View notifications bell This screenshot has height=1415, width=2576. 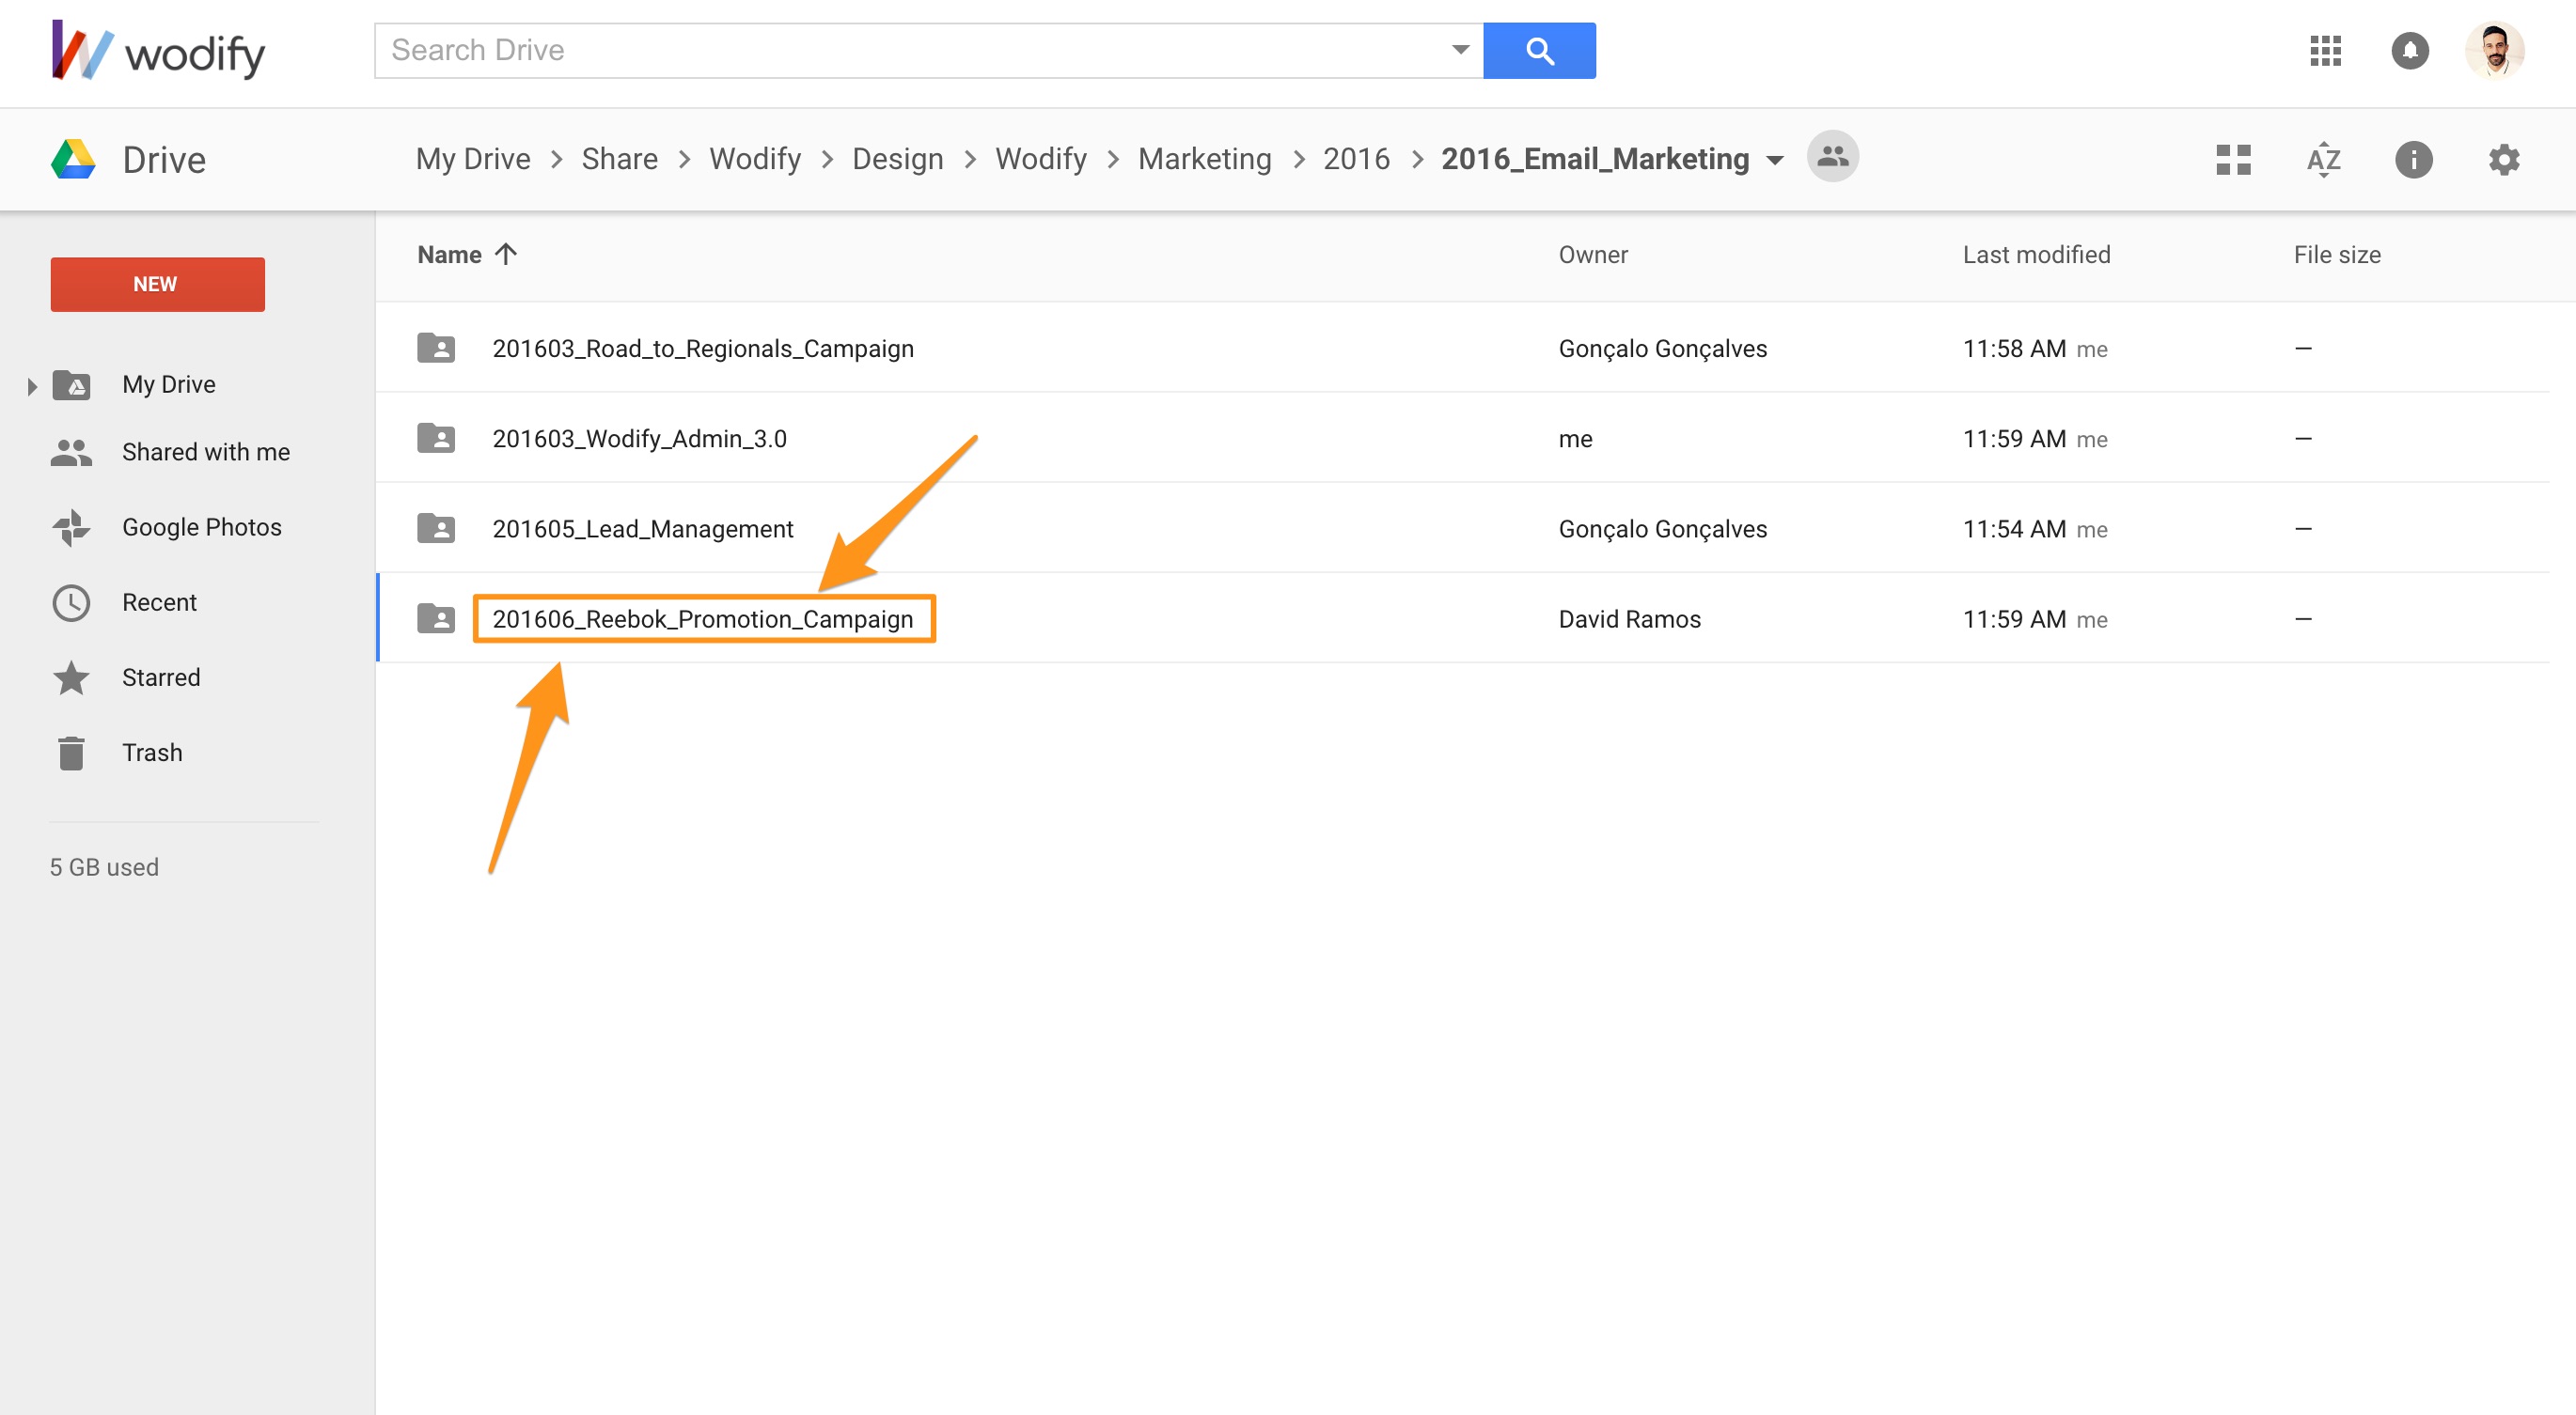[x=2409, y=51]
